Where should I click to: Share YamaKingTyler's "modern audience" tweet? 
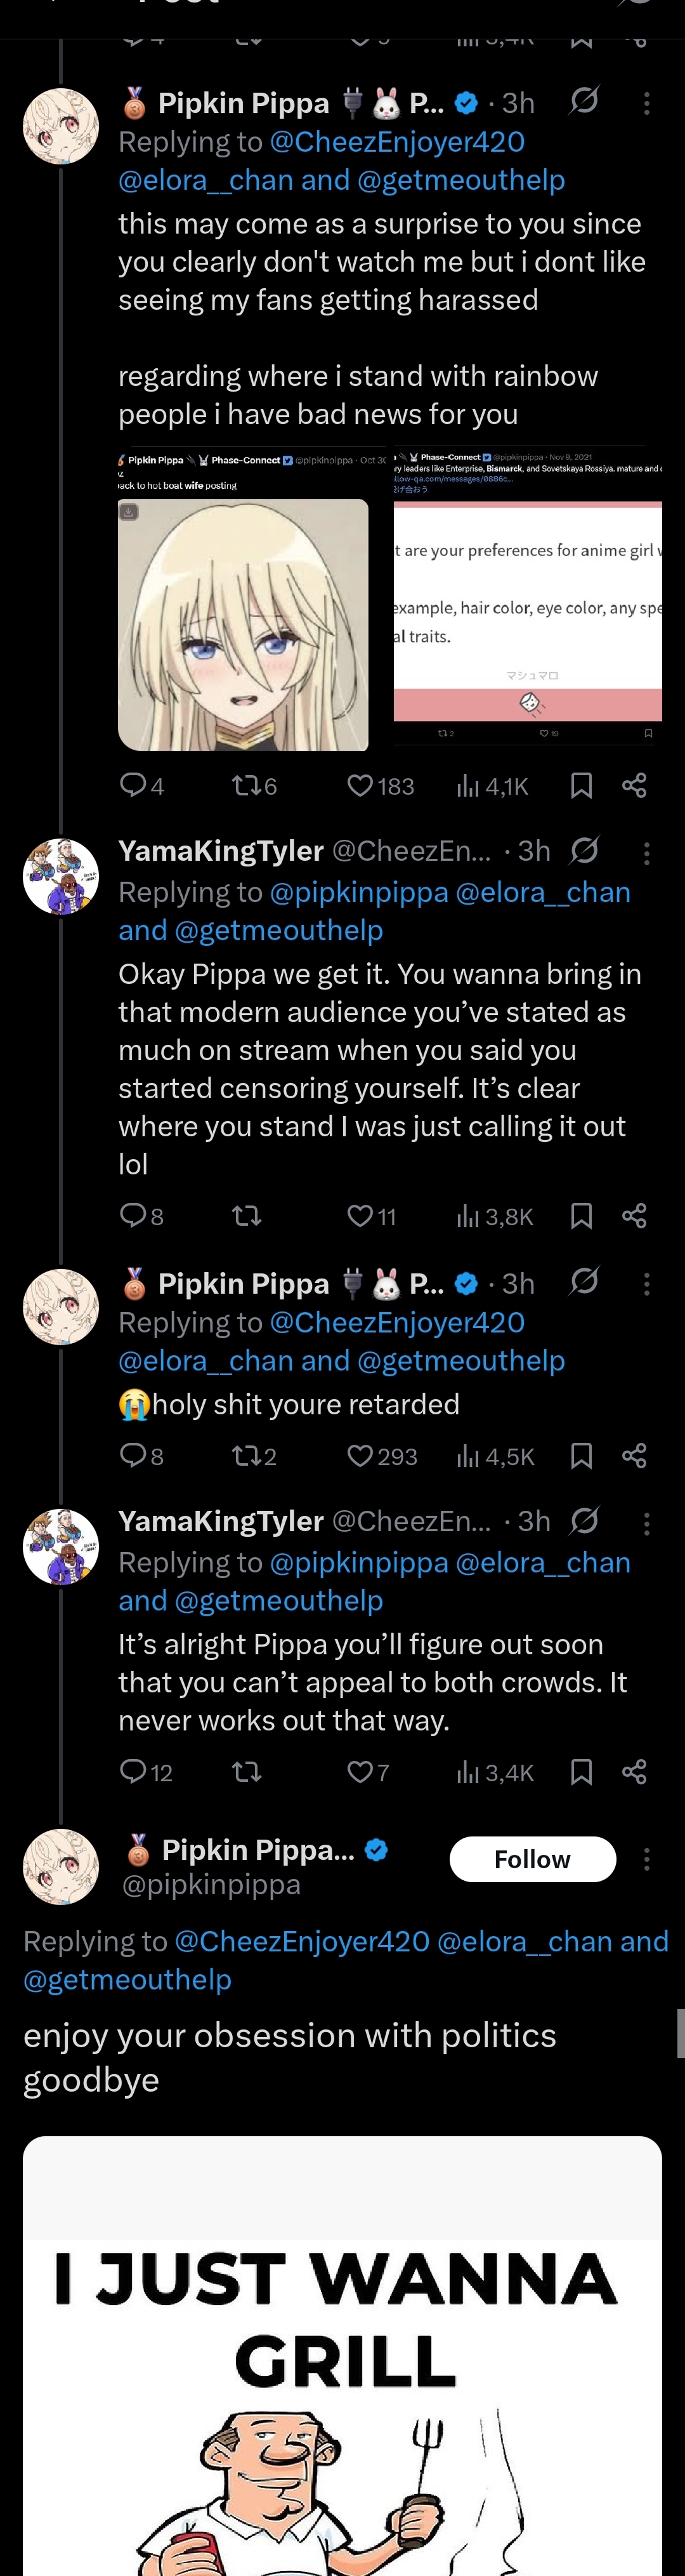(634, 1216)
